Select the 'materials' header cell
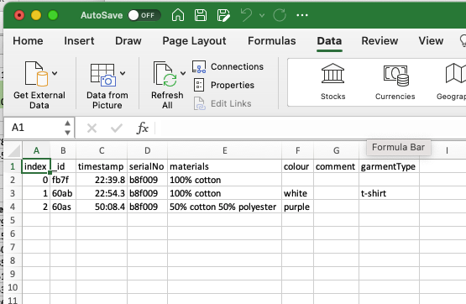This screenshot has height=304, width=466. coord(225,166)
